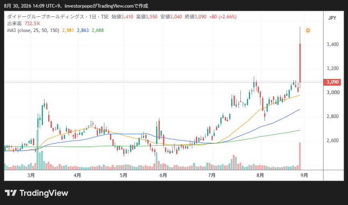Click the 3,200 price axis label
Image resolution: width=348 pixels, height=205 pixels.
tap(332, 68)
